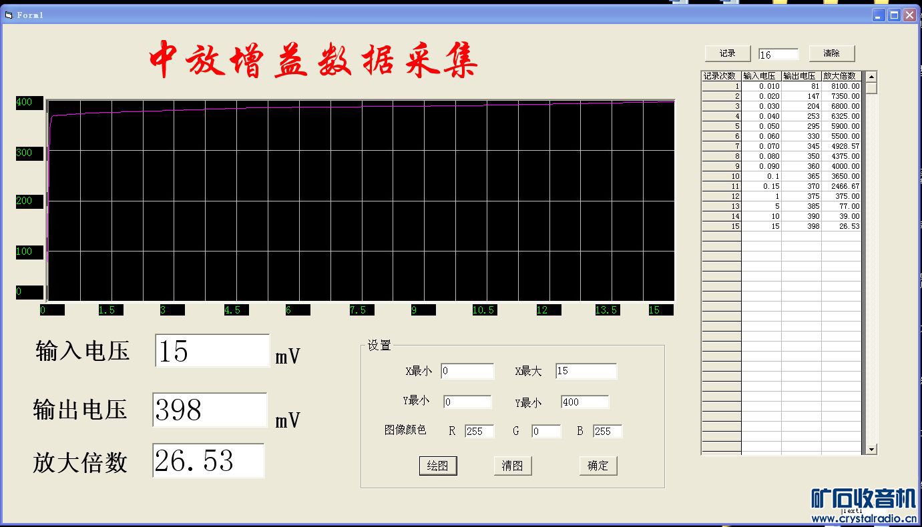Click the table scrollbar thumb
Viewport: 922px width, 527px height.
[x=871, y=87]
